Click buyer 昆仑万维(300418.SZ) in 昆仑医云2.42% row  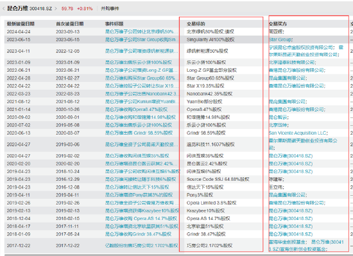pos(291,164)
